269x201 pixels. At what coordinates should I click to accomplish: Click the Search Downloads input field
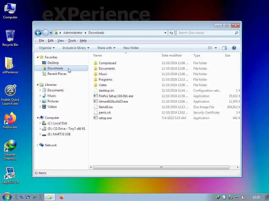(x=205, y=33)
